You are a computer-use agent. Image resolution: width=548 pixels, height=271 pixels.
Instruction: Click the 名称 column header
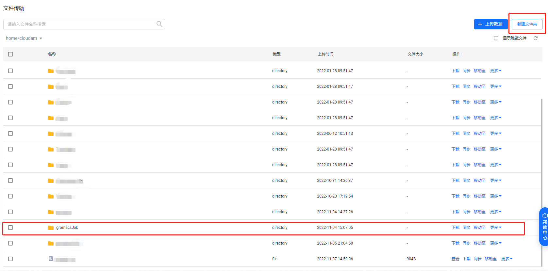[x=52, y=54]
